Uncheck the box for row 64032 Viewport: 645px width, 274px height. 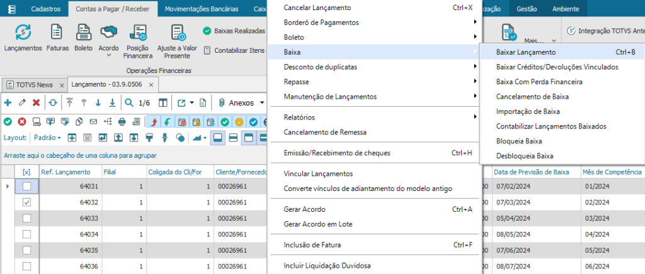[x=26, y=202]
